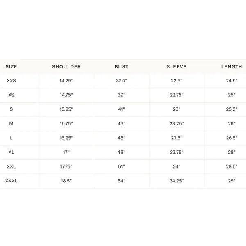This screenshot has height=246, width=246.
Task: Select the L size row label
Action: (11, 138)
